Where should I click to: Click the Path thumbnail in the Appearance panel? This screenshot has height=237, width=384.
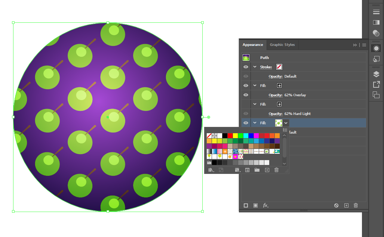pos(246,57)
